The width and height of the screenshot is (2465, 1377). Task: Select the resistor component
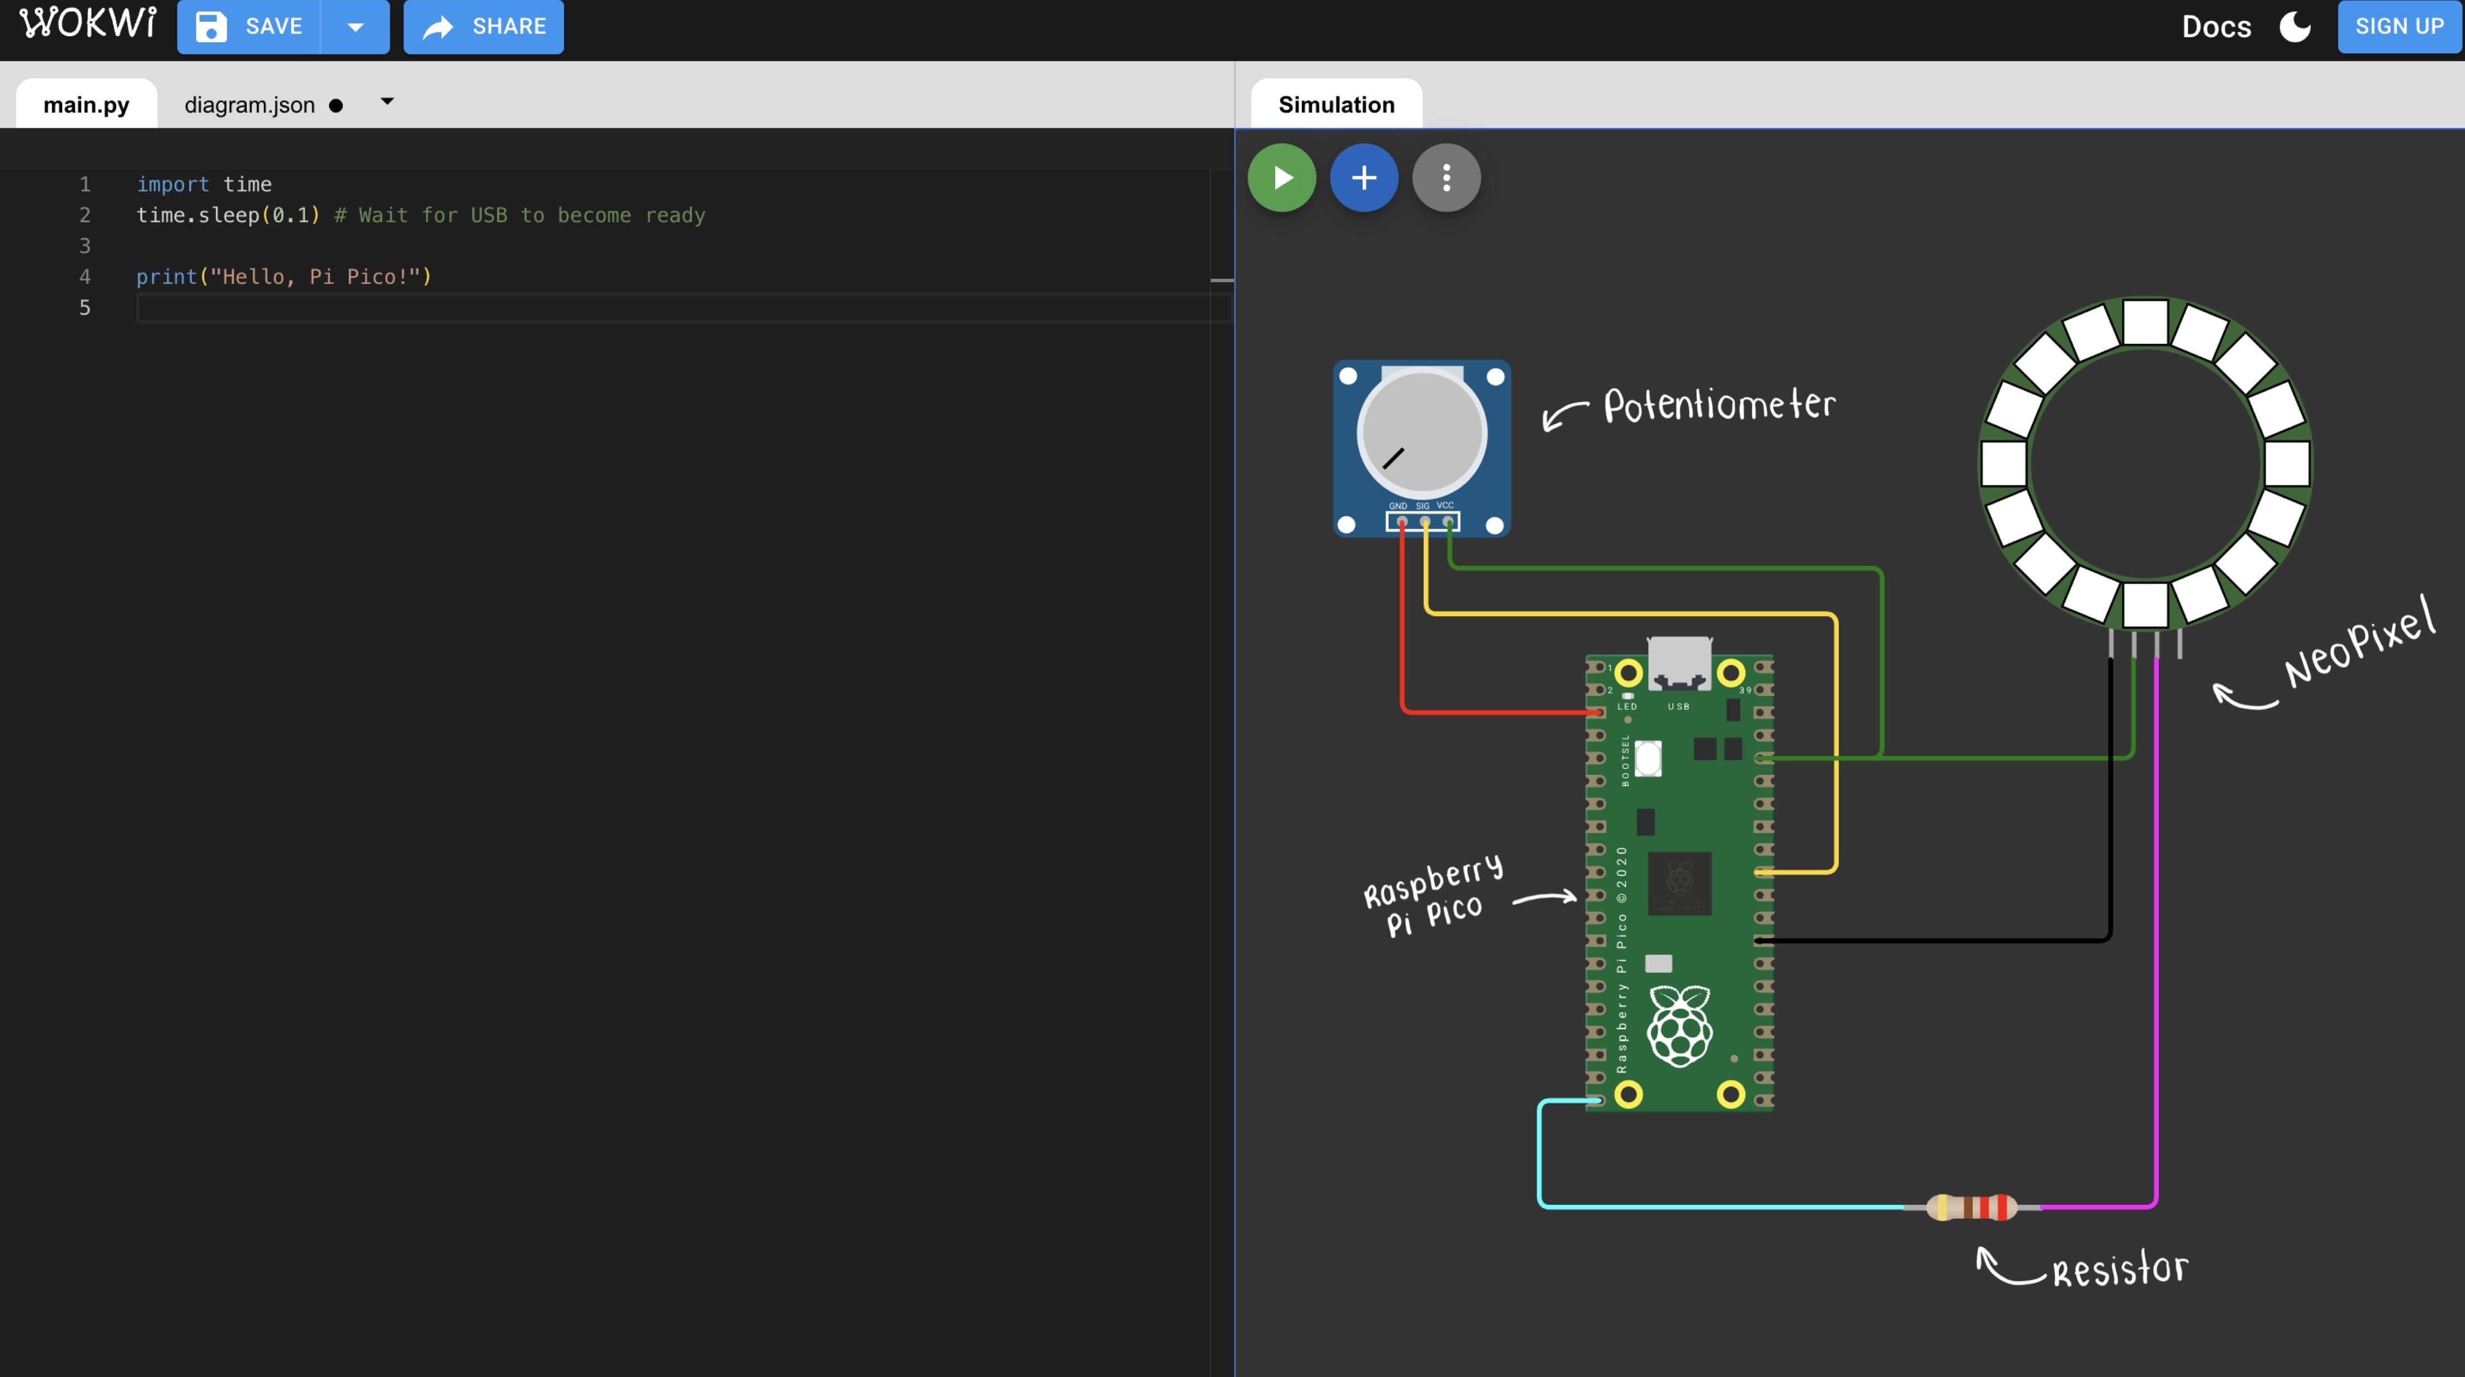coord(1971,1207)
